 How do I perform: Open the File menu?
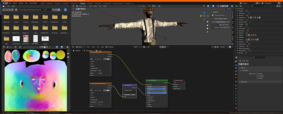click(x=6, y=3)
